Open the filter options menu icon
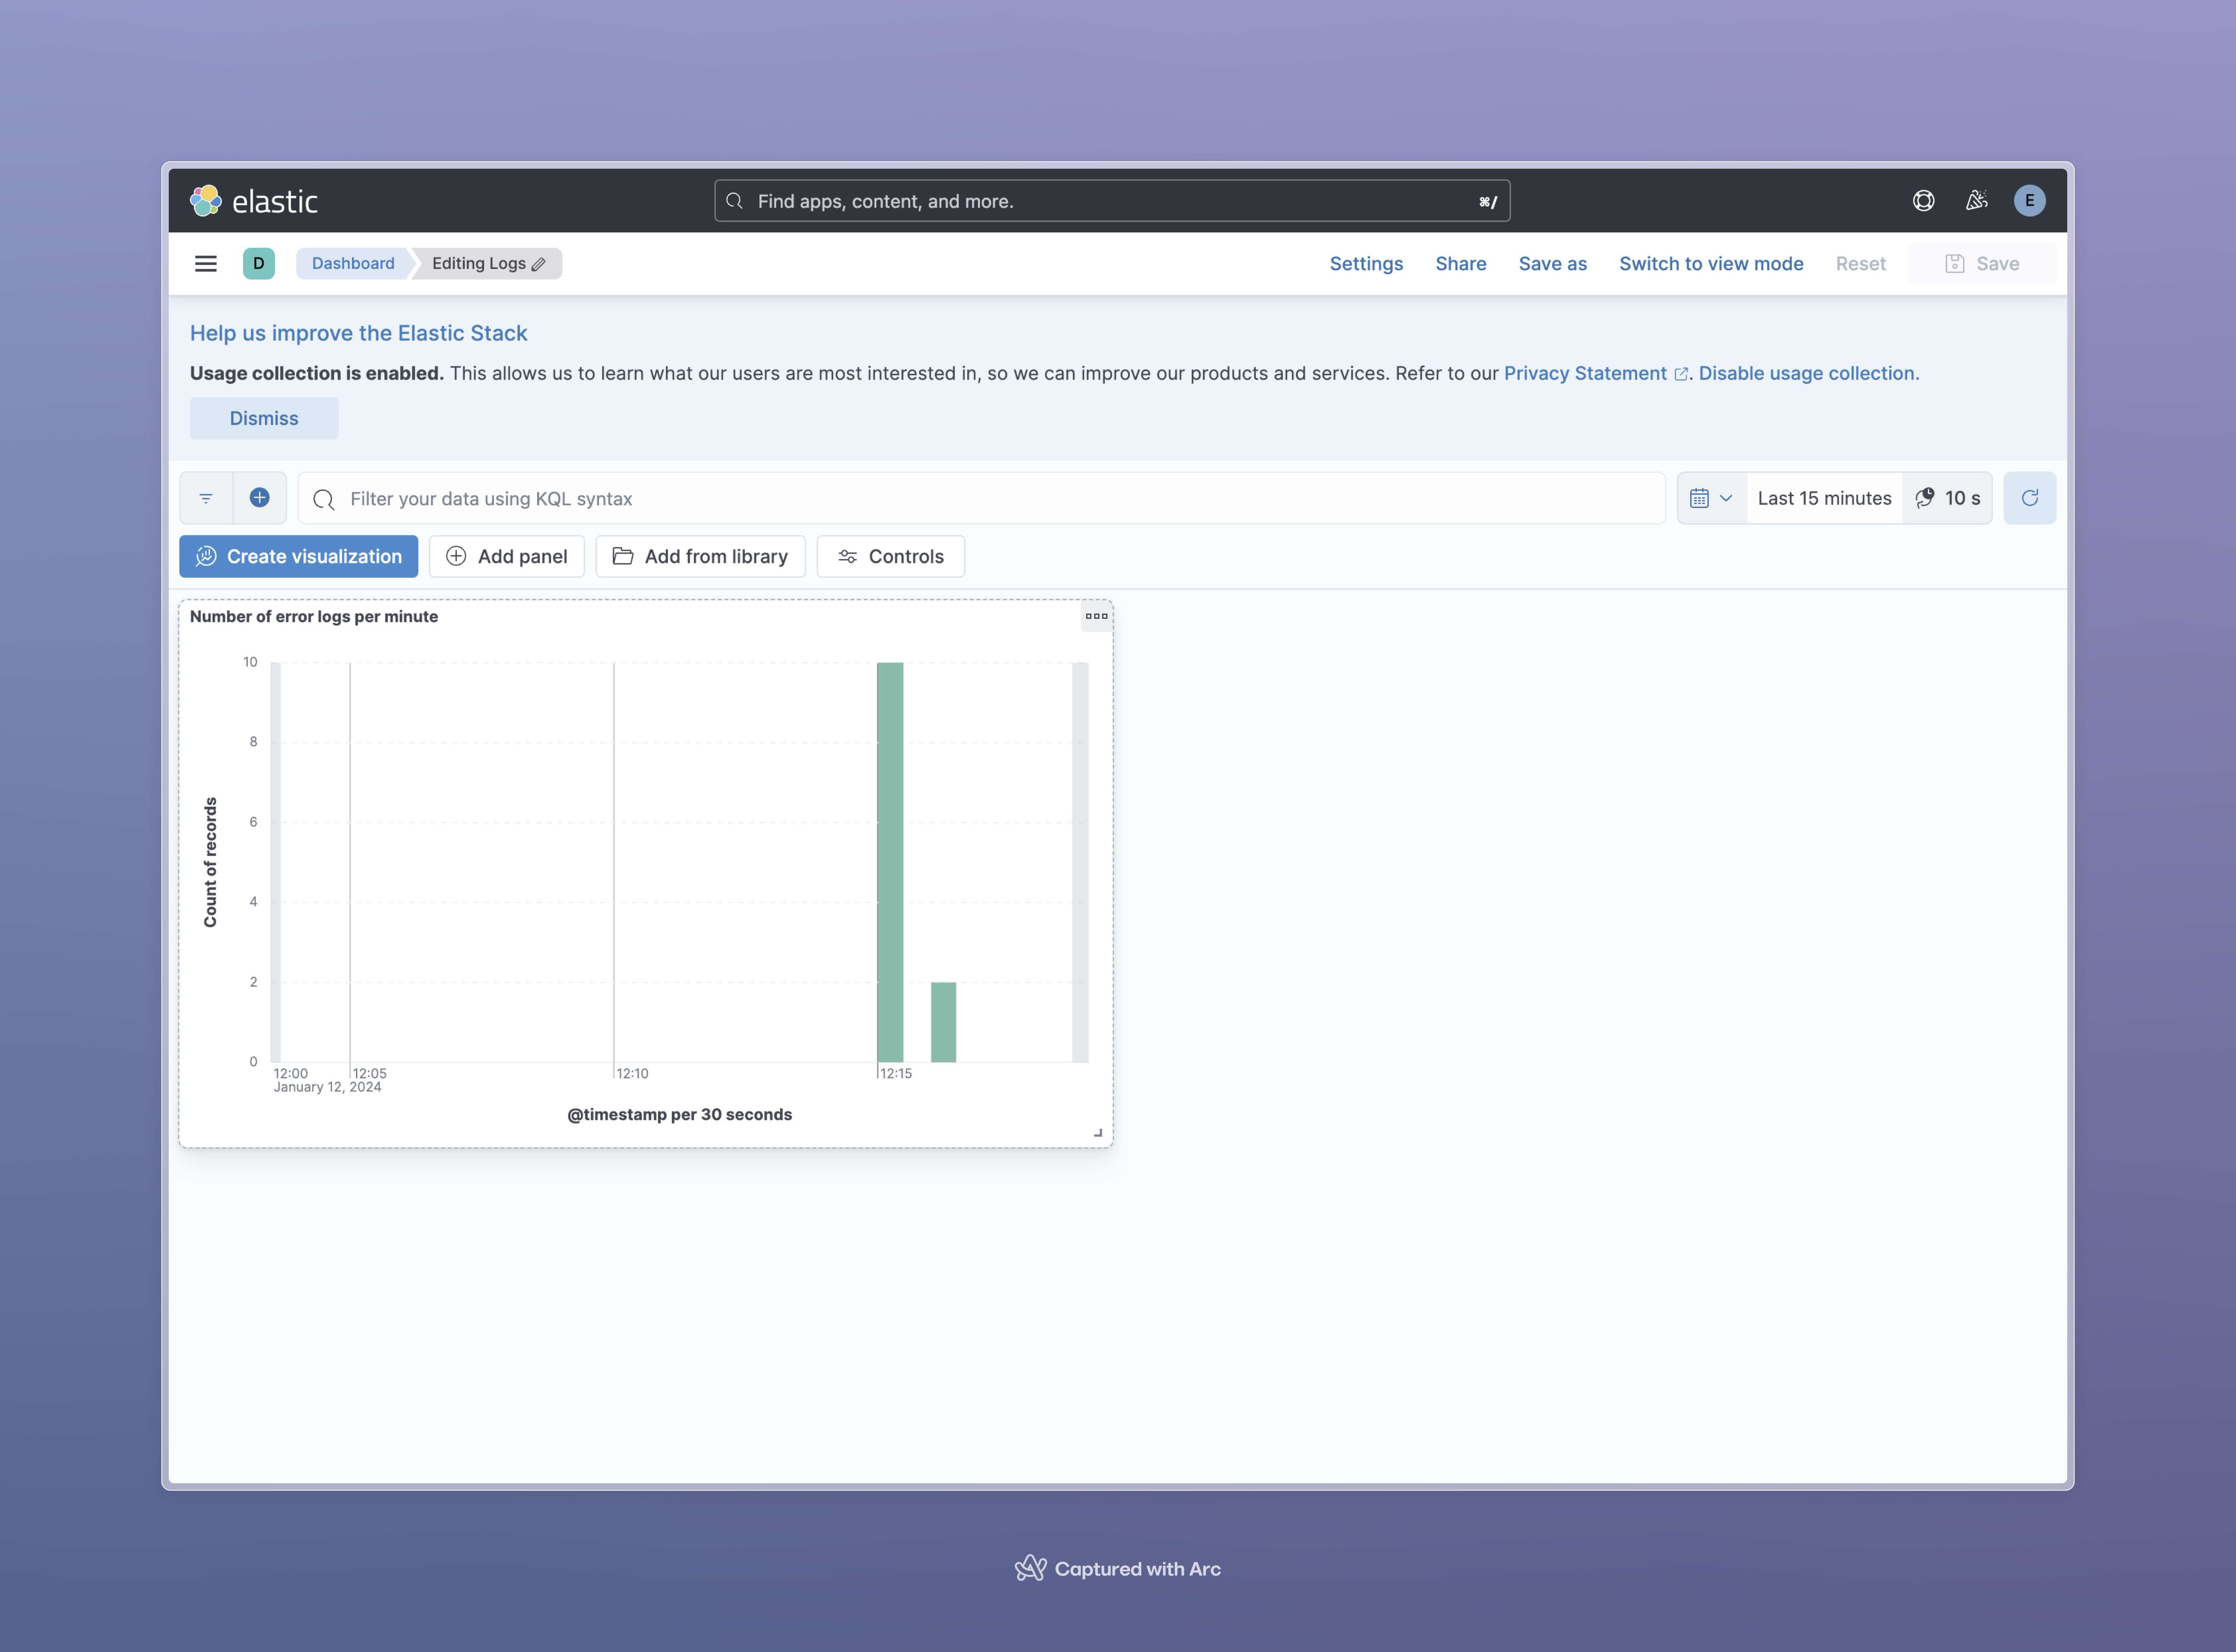 [206, 498]
